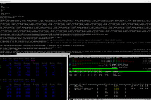
Task: Open the 3CPU page in jtop
Action: point(80,99)
